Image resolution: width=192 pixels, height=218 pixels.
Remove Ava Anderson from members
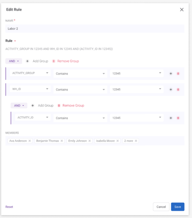30,141
